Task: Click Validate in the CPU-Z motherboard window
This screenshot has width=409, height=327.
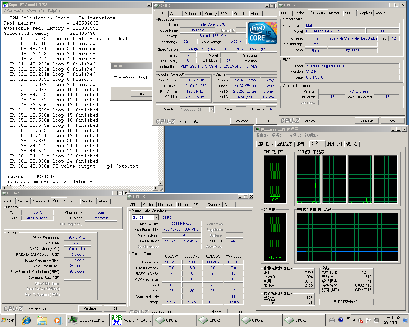Action: point(367,120)
